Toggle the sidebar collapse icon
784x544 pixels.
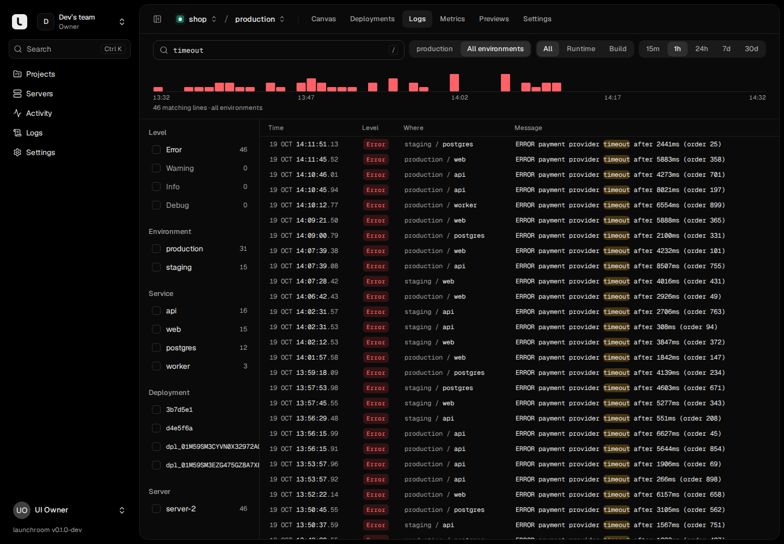tap(157, 19)
